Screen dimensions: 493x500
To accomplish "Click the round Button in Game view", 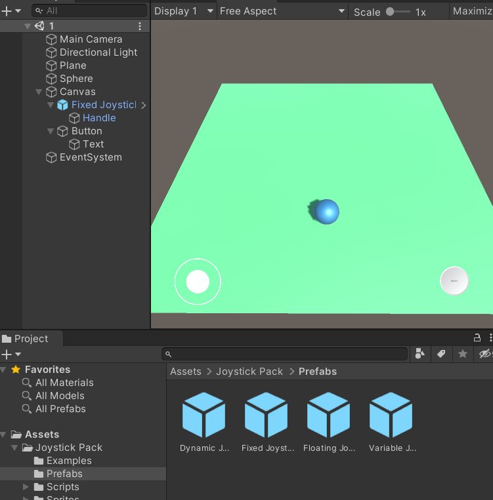I will pyautogui.click(x=454, y=280).
